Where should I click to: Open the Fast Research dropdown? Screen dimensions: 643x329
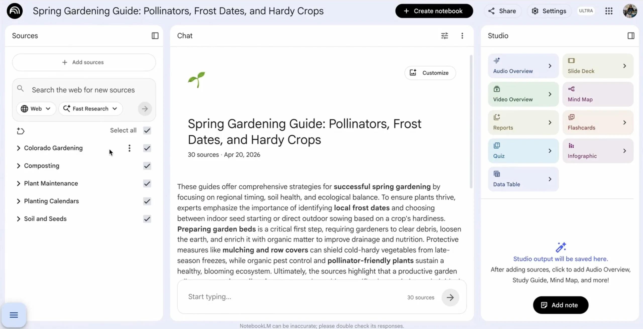[90, 109]
